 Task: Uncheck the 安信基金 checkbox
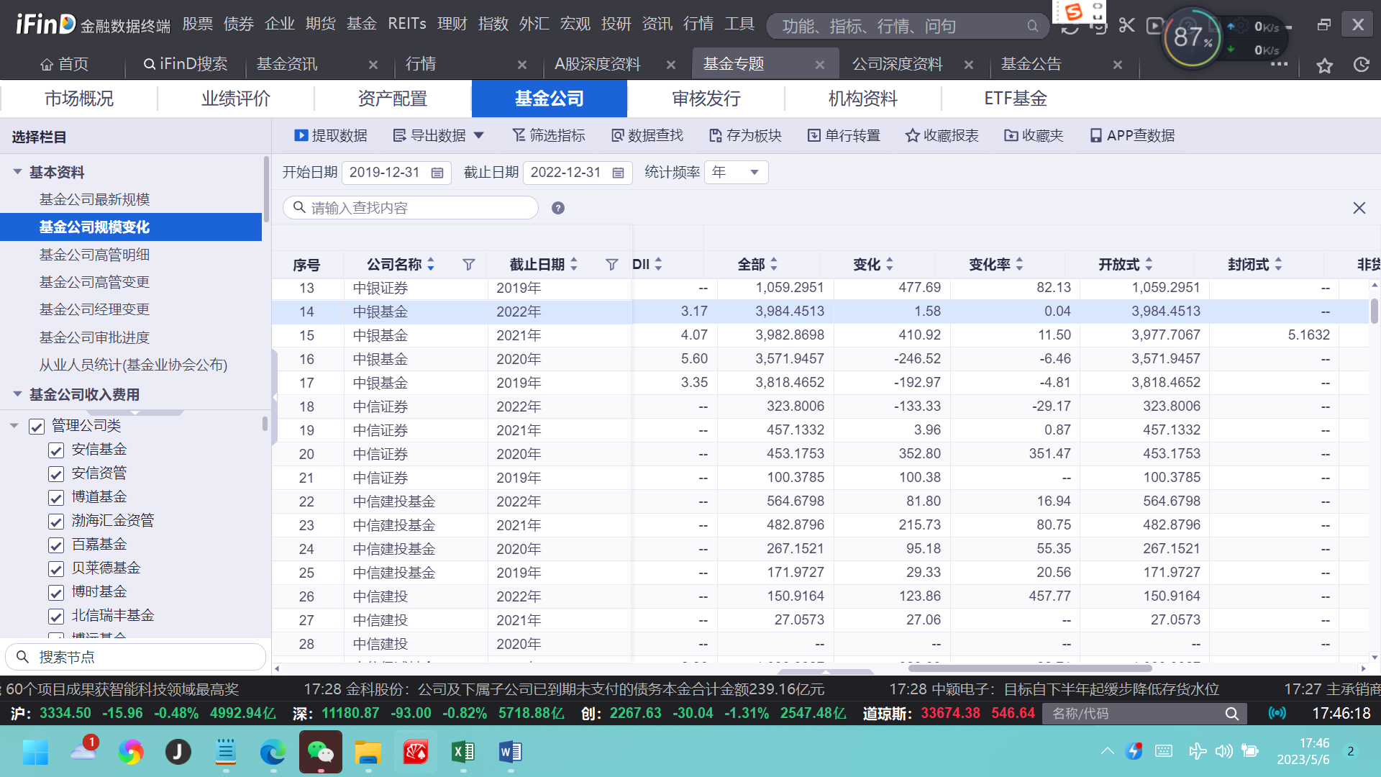56,450
